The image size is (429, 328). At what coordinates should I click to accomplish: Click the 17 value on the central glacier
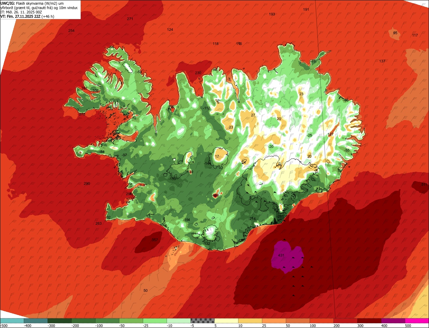(217, 156)
